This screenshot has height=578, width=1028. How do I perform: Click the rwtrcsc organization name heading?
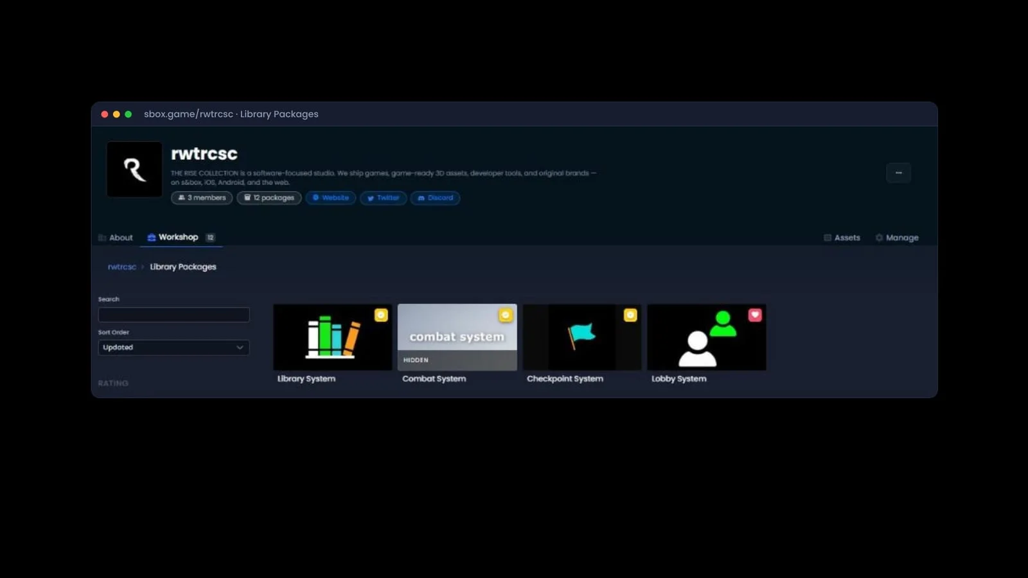coord(204,153)
